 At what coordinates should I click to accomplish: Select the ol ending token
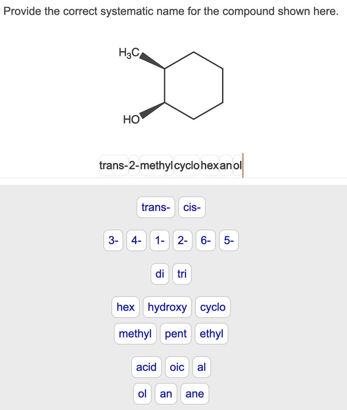click(142, 394)
